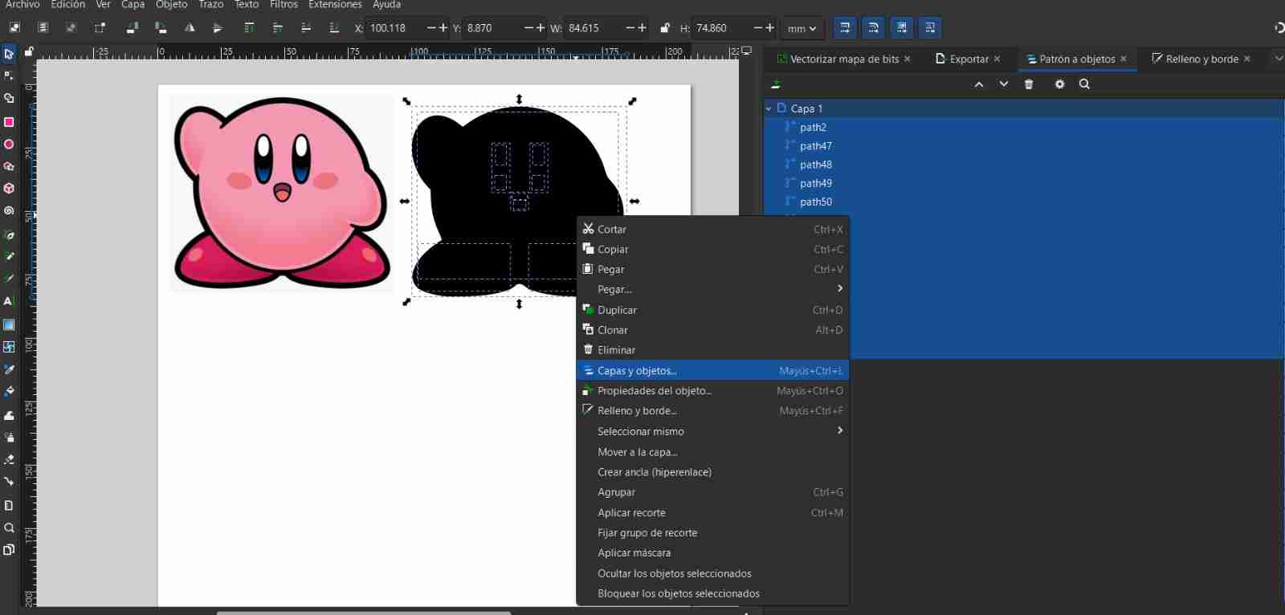Decrease width W with minus
The image size is (1285, 615).
coord(630,28)
